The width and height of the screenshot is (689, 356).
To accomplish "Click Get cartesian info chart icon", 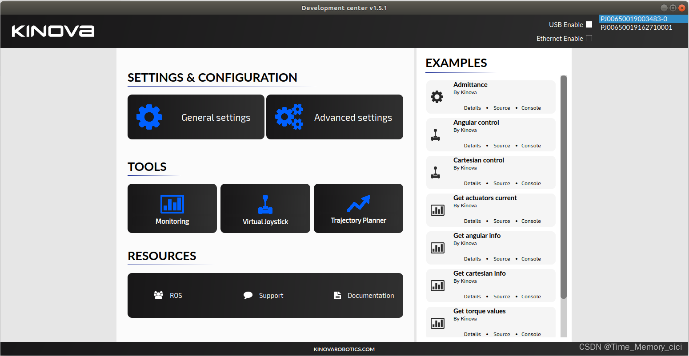I will pos(437,285).
